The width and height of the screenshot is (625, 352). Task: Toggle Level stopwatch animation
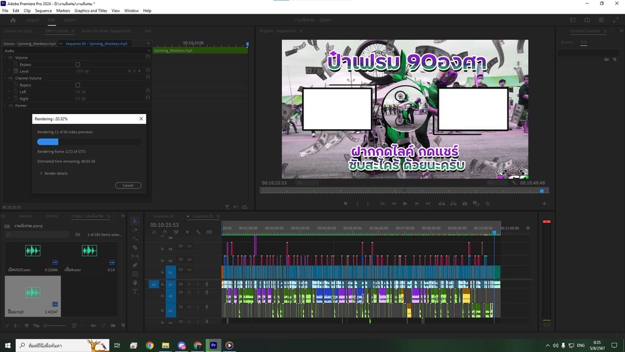[x=16, y=71]
